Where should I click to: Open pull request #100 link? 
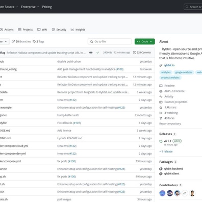119,69
